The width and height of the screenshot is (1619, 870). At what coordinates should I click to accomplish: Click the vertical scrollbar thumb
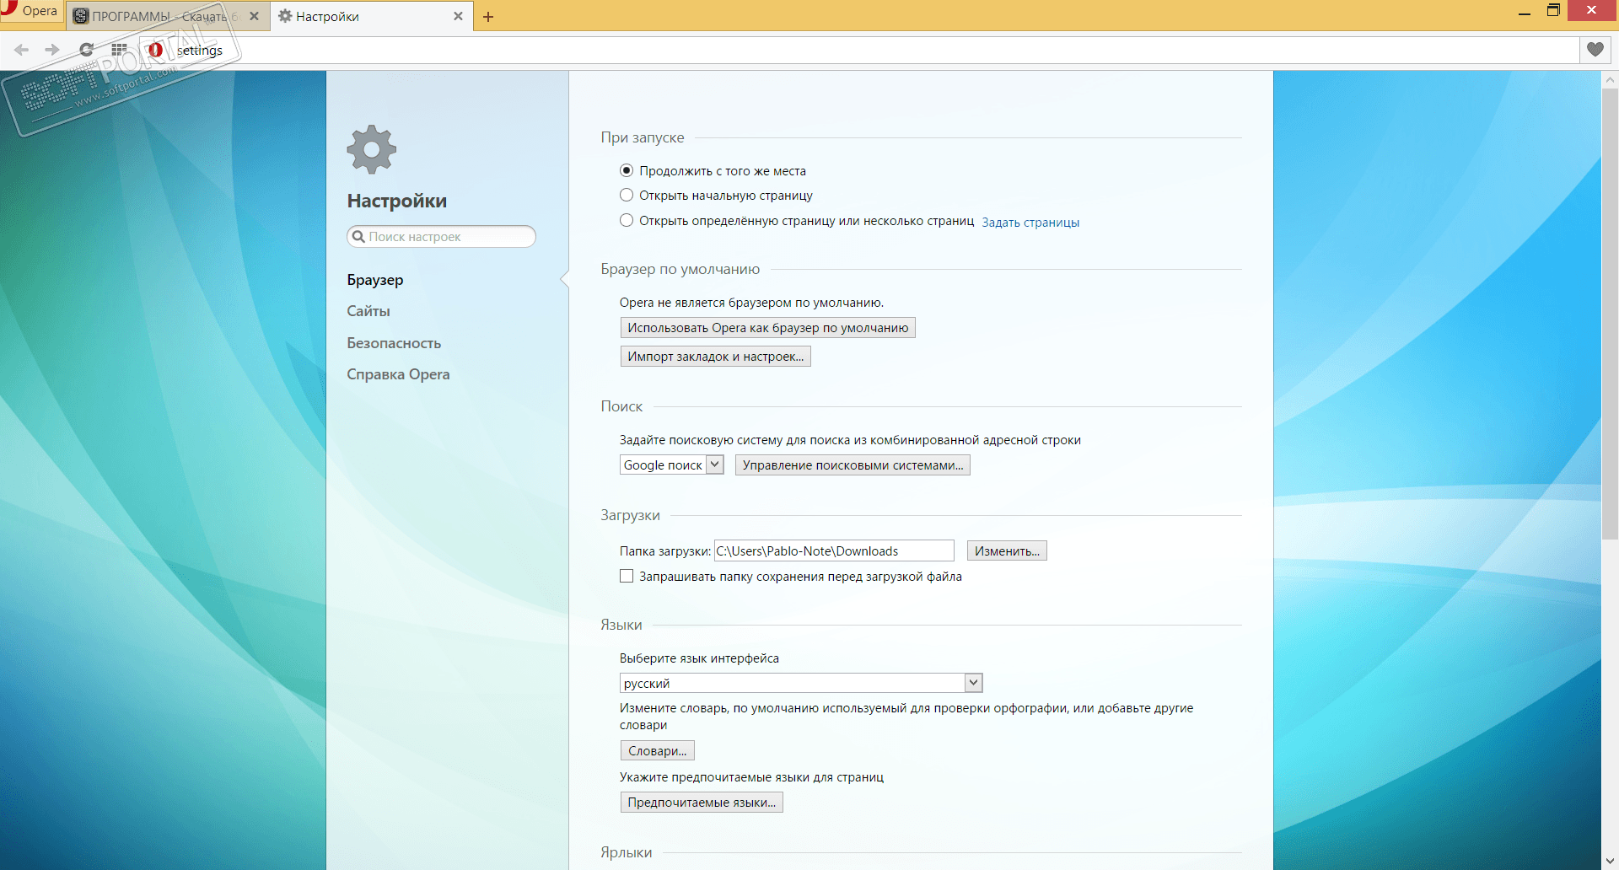1610,314
